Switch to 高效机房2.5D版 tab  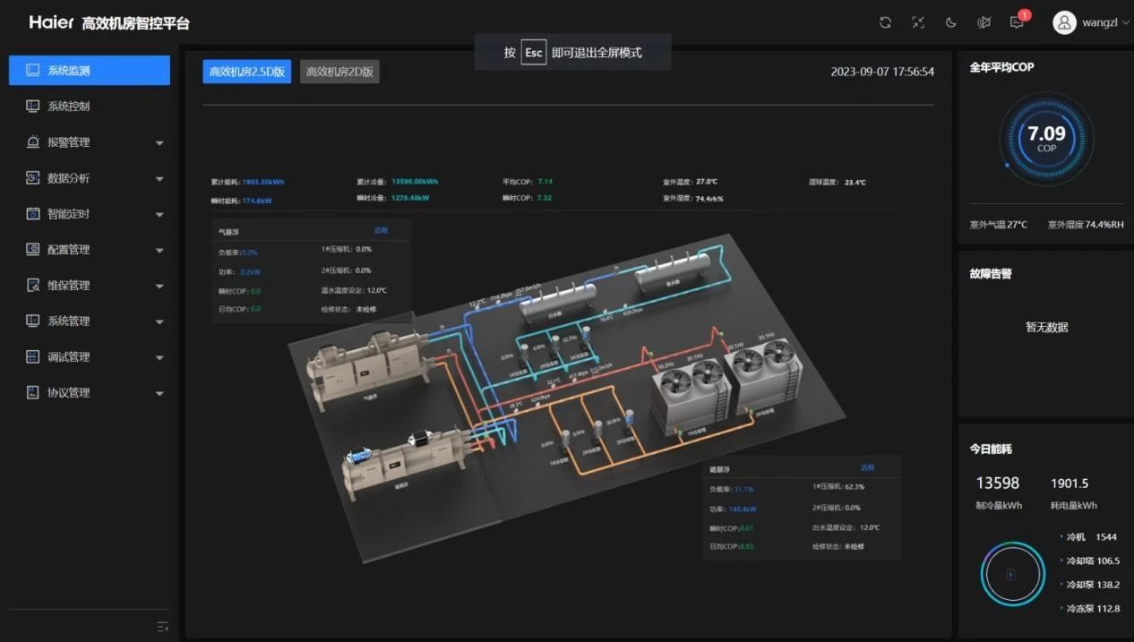(x=247, y=72)
